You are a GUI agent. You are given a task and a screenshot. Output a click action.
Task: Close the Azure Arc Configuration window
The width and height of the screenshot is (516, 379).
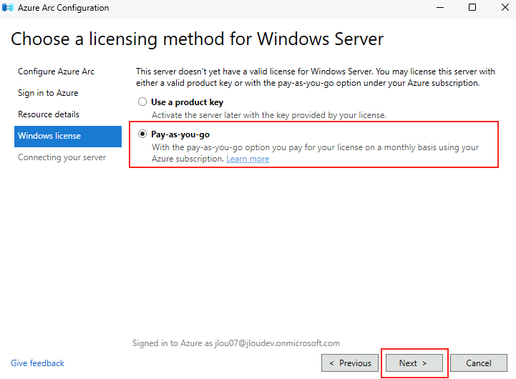[505, 8]
